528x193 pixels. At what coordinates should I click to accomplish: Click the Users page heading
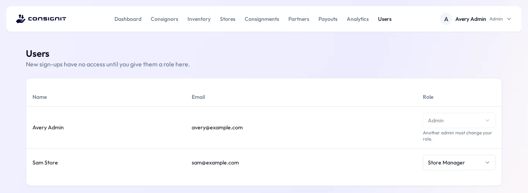tap(37, 54)
